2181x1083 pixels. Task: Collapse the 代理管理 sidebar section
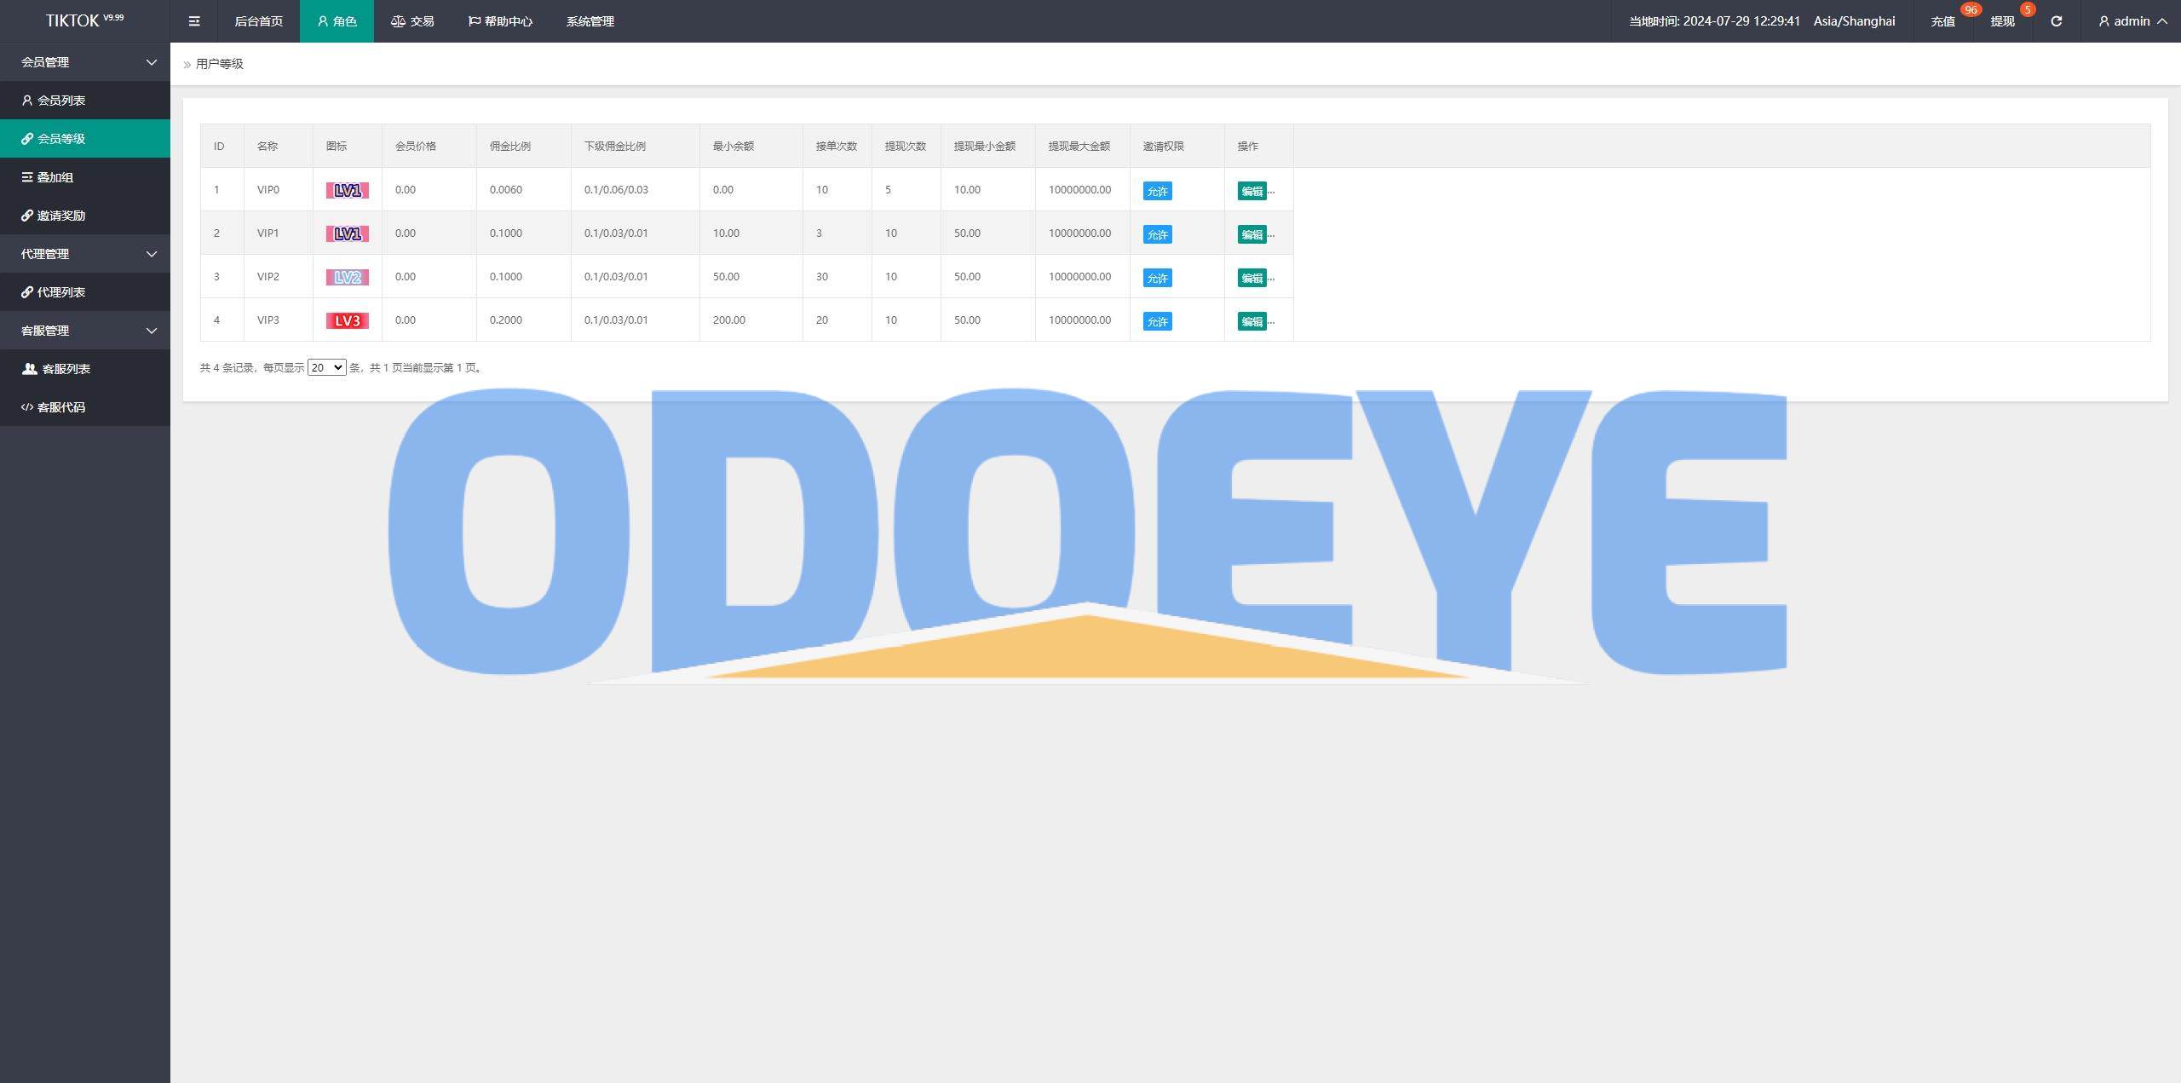pos(85,254)
